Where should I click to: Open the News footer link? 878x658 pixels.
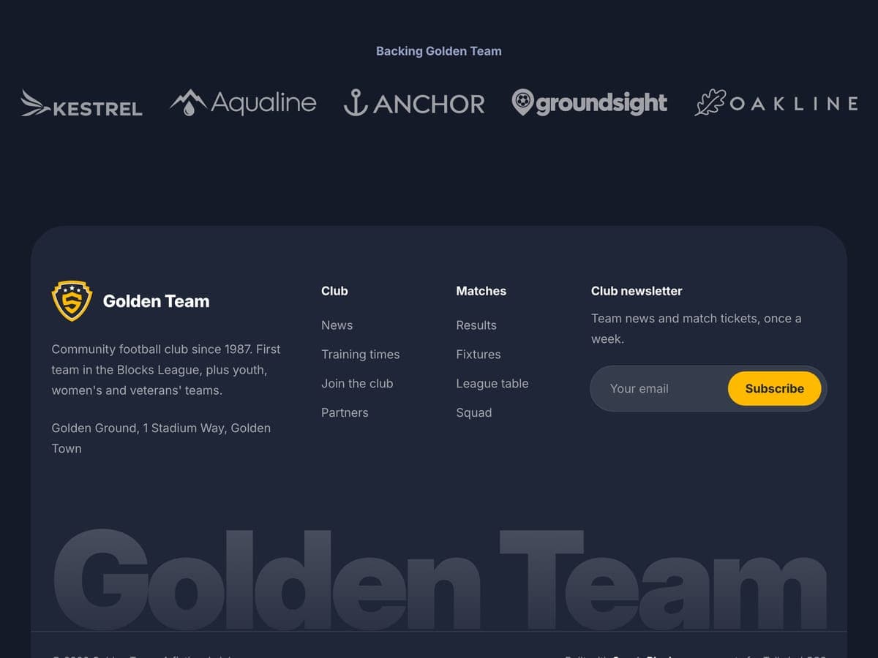(x=337, y=325)
